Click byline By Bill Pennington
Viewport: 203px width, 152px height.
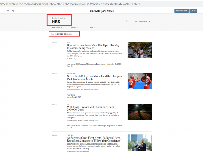pos(72,59)
